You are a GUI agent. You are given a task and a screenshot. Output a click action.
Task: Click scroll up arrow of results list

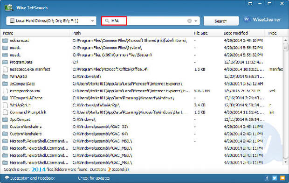click(285, 40)
